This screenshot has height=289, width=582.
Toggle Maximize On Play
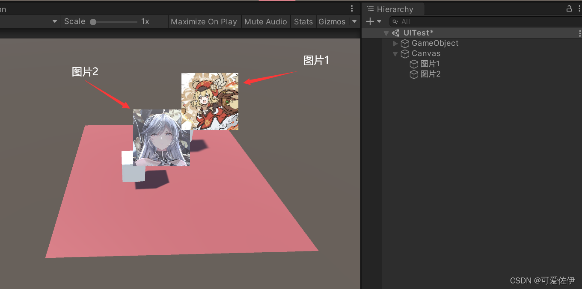point(204,21)
